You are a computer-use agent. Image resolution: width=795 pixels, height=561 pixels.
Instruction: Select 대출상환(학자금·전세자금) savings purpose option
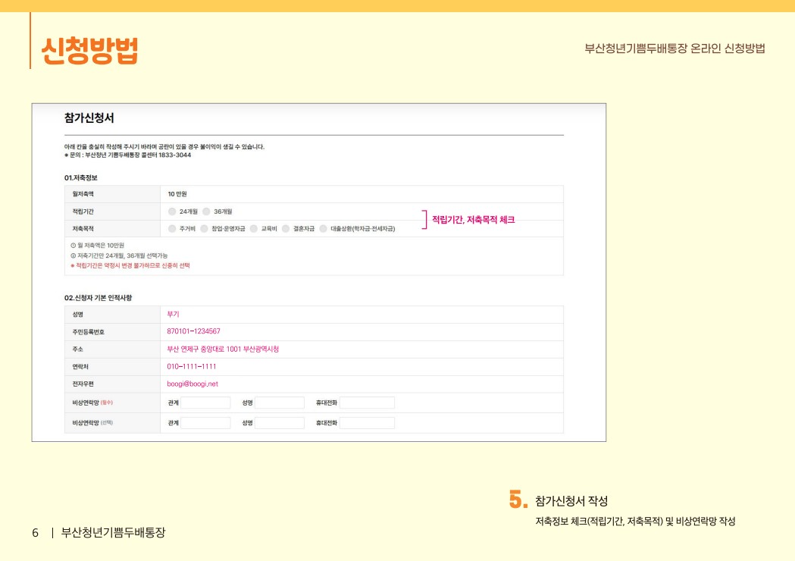click(323, 229)
